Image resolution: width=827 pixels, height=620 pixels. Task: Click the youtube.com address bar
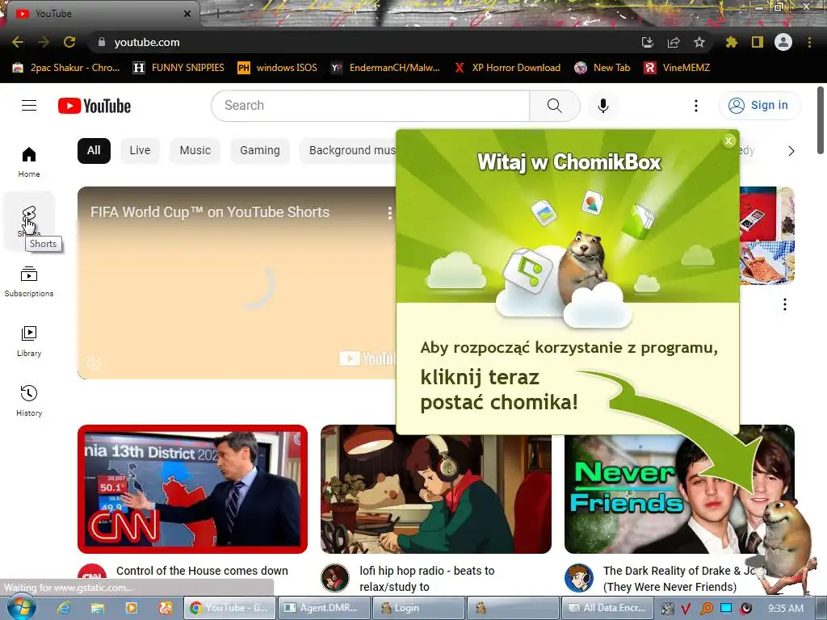[x=364, y=42]
